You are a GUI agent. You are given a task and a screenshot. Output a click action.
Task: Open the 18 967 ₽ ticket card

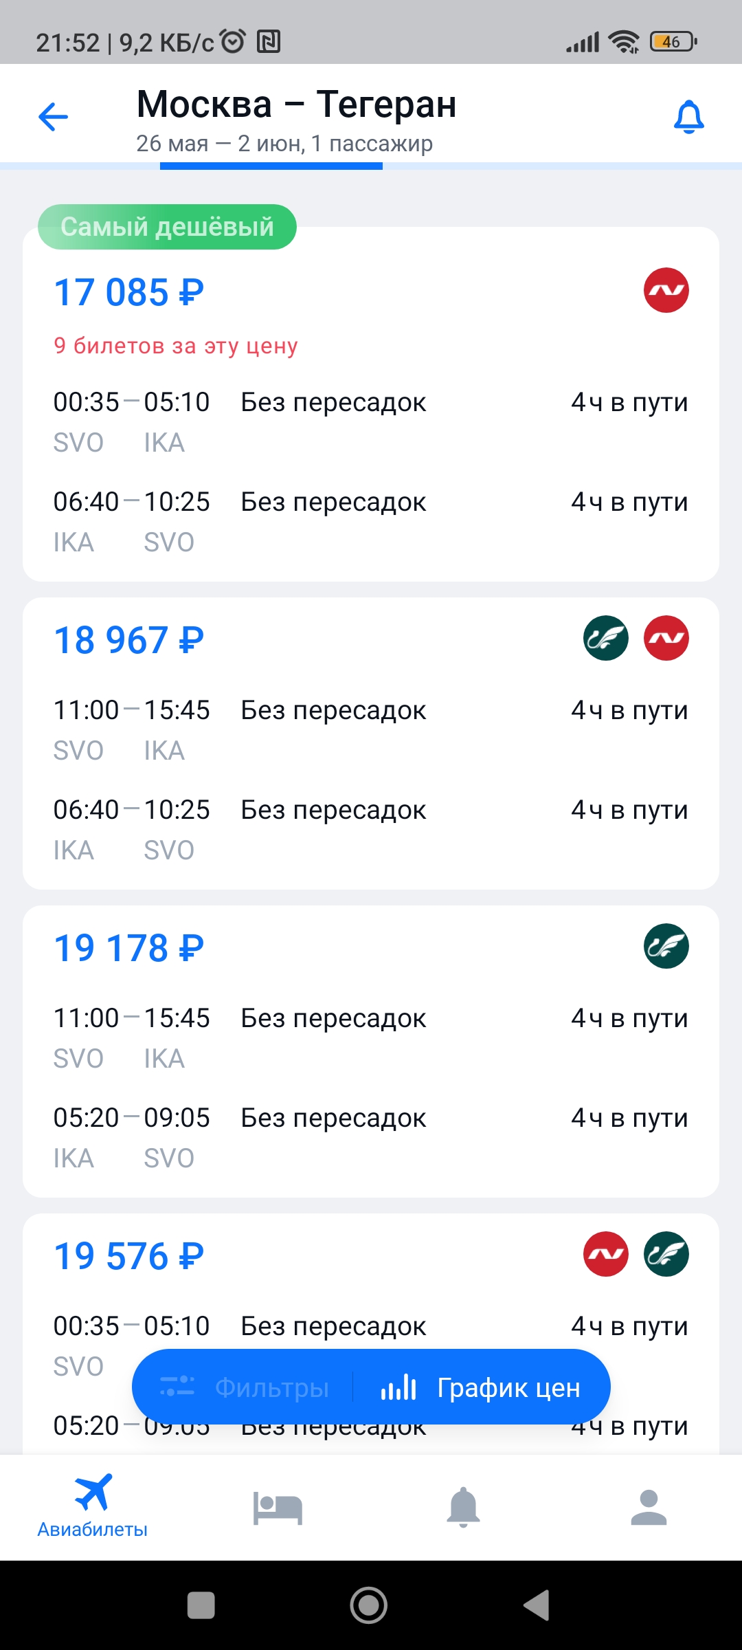coord(371,743)
